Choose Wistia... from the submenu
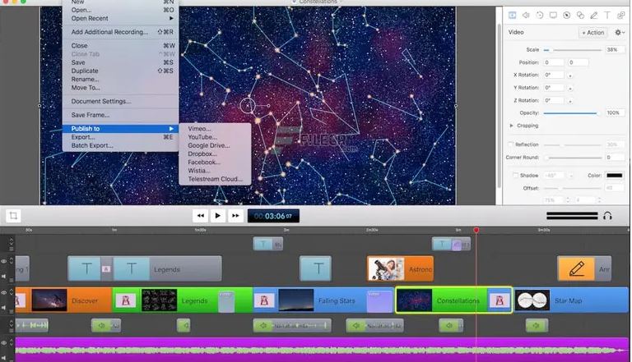The image size is (632, 362). (x=199, y=171)
